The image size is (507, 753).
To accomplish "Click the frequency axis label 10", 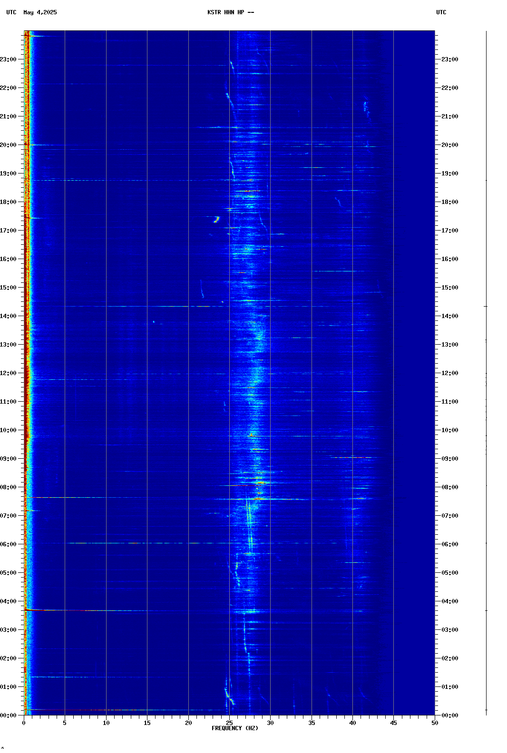I will point(106,723).
